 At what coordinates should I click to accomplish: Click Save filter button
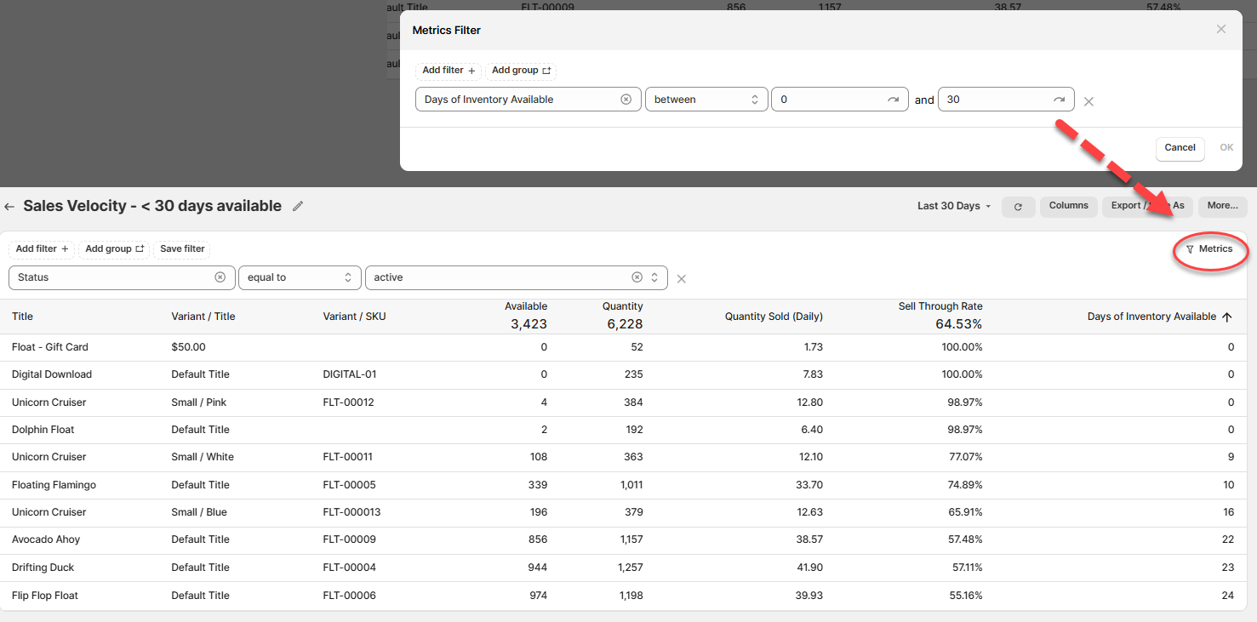(x=182, y=249)
